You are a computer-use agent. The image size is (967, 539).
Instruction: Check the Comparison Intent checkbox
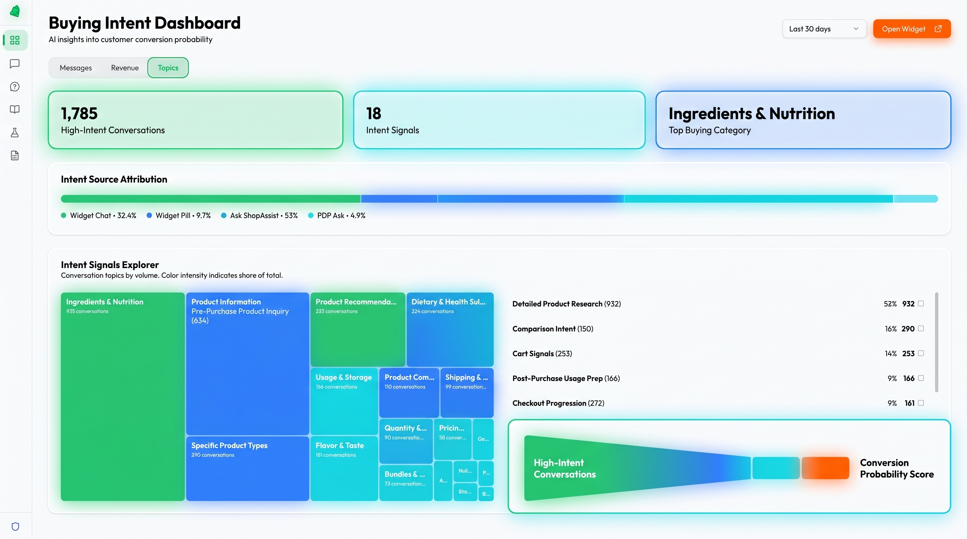921,328
